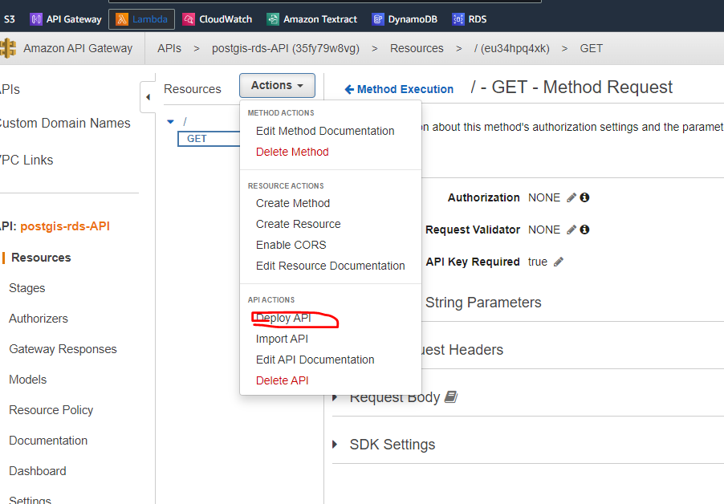The image size is (724, 504).
Task: Edit API Key Required pencil icon
Action: (x=558, y=262)
